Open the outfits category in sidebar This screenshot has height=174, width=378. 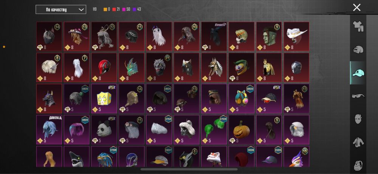358,26
